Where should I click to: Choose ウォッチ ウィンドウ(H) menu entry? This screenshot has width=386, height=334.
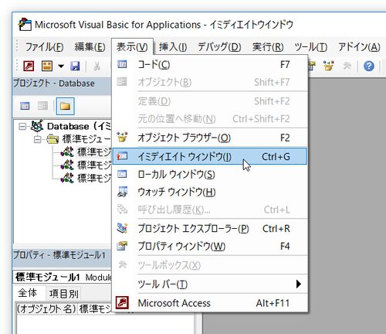click(210, 192)
